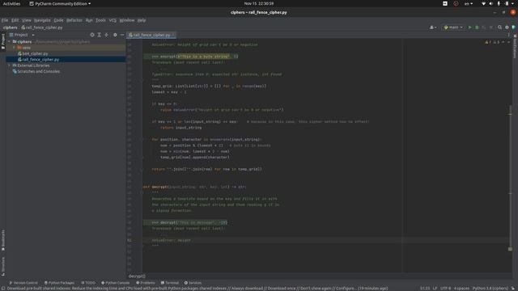This screenshot has width=518, height=291.
Task: Open the Version Control tool window
Action: click(x=23, y=283)
